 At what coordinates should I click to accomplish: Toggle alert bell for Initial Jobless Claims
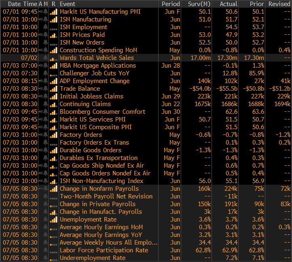[46, 96]
